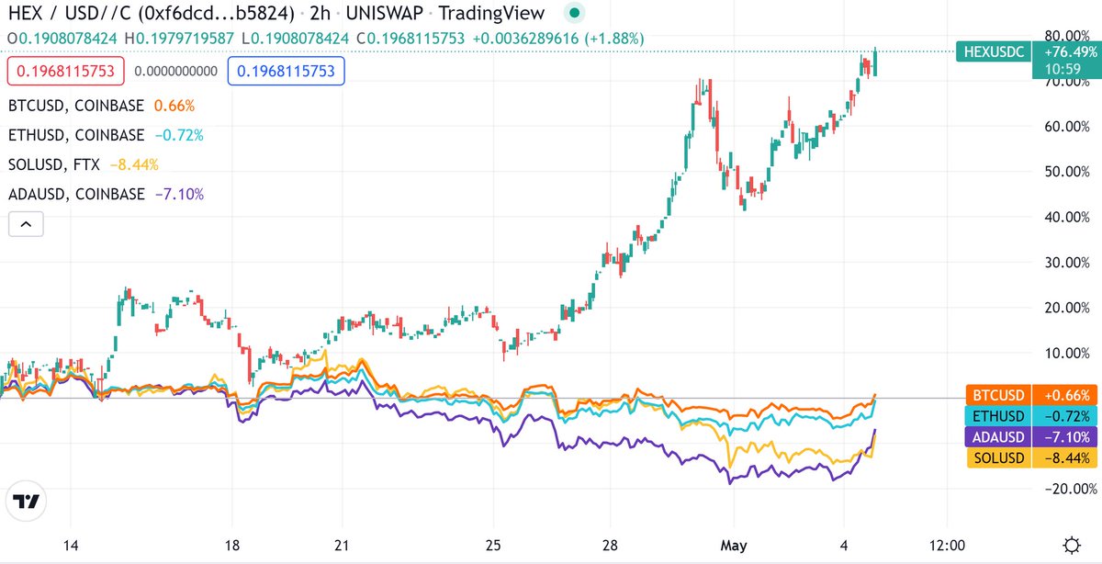
Task: Click the 10:59 bar countdown timer
Action: pos(1061,68)
